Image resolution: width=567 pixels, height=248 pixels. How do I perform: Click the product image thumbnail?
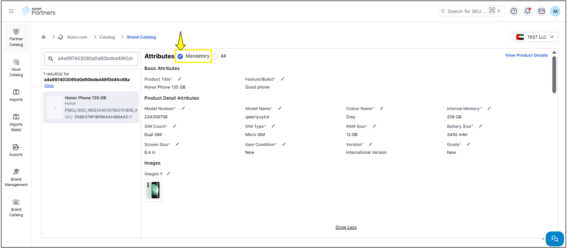coord(153,190)
